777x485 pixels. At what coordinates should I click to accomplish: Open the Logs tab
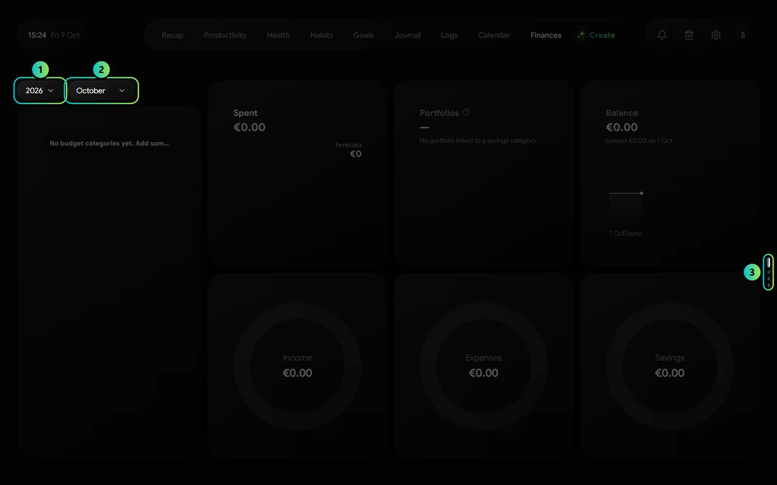(449, 35)
